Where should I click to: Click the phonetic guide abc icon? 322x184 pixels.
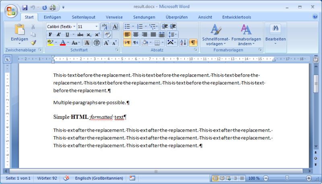coord(105,27)
